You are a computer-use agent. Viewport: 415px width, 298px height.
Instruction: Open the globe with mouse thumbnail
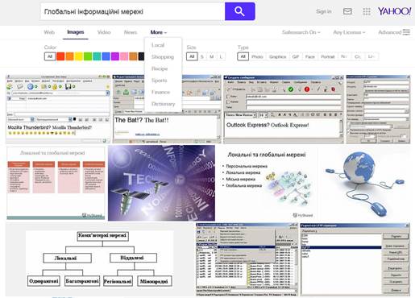364,183
